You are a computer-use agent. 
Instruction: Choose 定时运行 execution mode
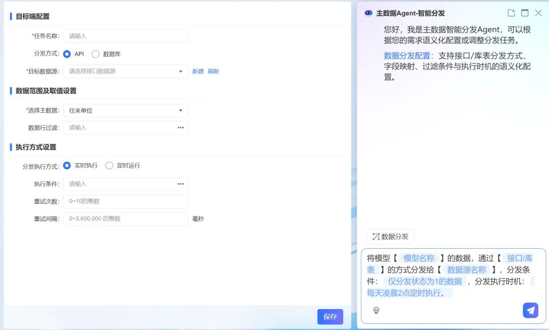109,165
